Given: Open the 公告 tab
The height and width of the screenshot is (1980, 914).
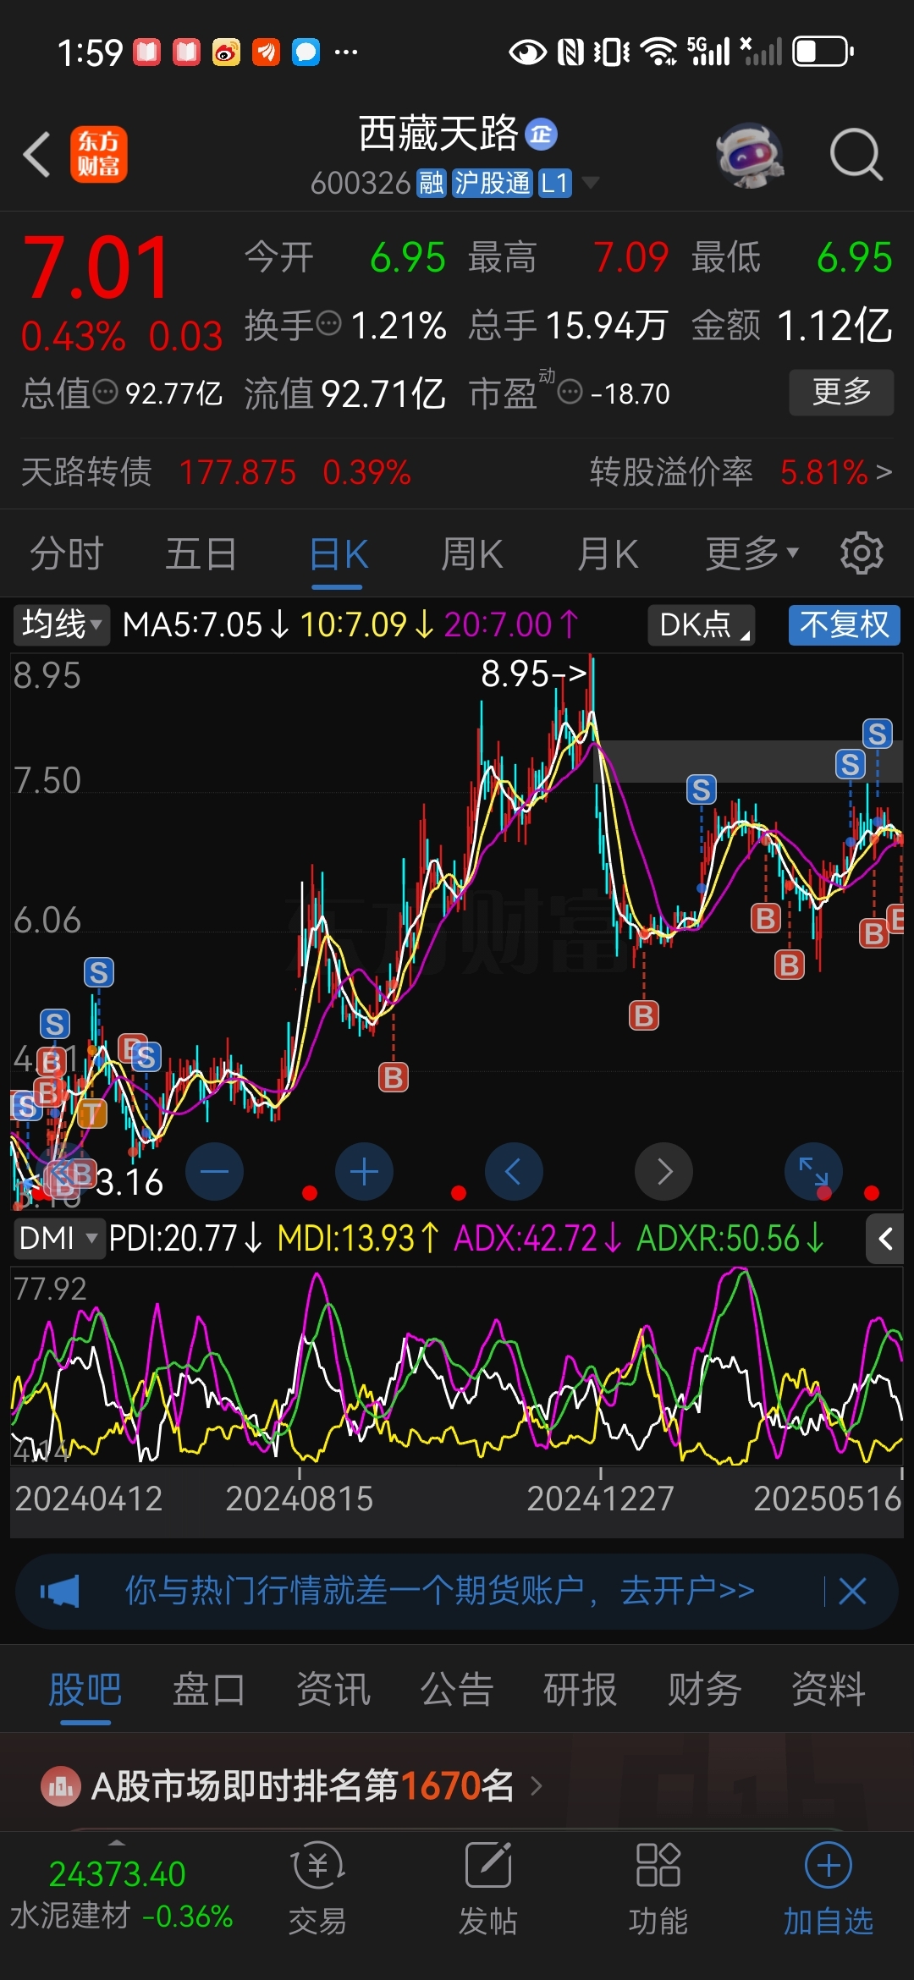Looking at the screenshot, I should pos(457,1690).
